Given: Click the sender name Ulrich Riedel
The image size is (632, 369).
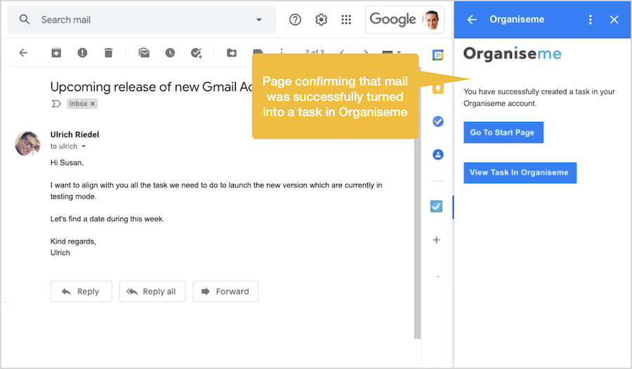Looking at the screenshot, I should tap(74, 135).
